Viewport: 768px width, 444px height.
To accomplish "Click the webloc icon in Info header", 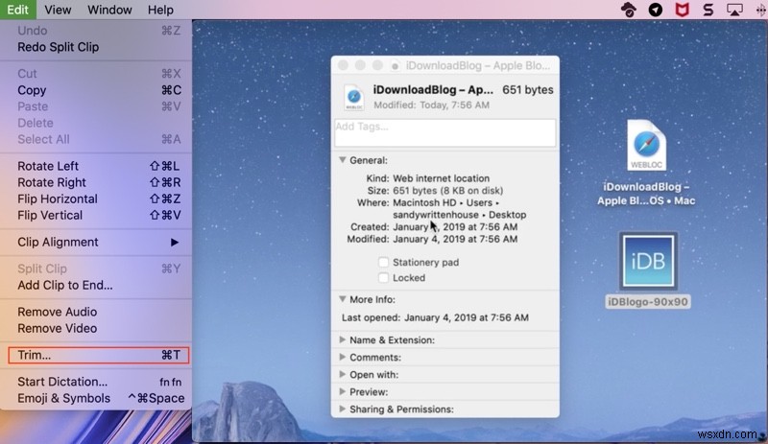I will point(353,97).
